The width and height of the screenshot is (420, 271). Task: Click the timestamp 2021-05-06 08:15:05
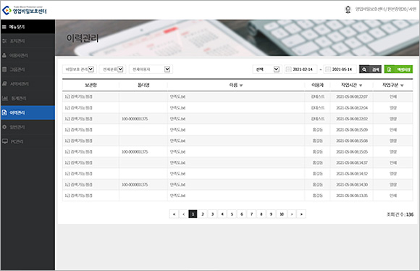[x=352, y=151]
